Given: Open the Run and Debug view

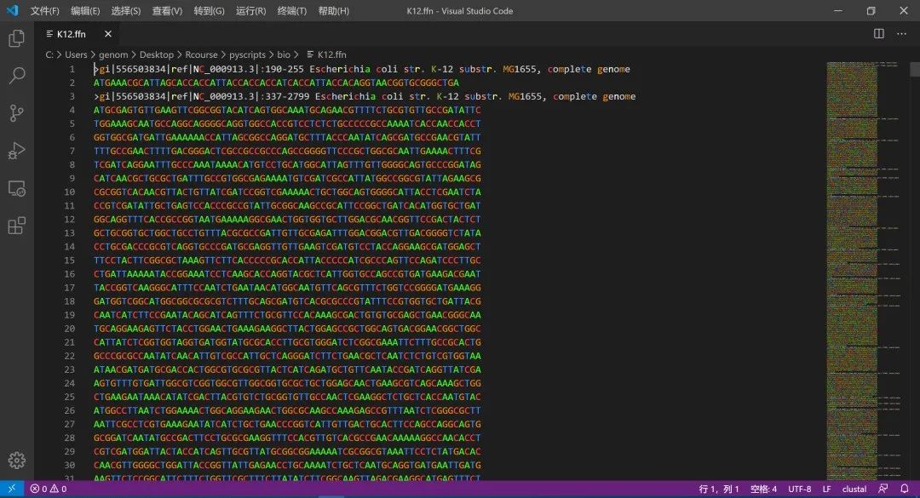Looking at the screenshot, I should point(16,151).
